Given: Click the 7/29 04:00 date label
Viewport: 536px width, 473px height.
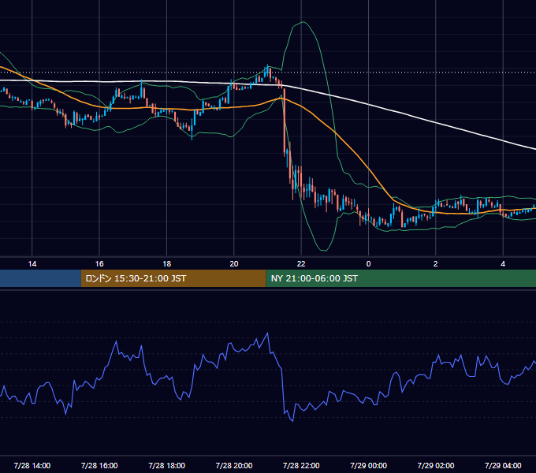Looking at the screenshot, I should [503, 465].
